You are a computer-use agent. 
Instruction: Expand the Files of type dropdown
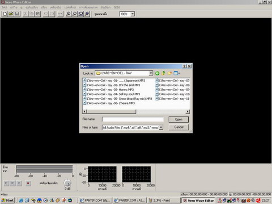[x=161, y=127]
